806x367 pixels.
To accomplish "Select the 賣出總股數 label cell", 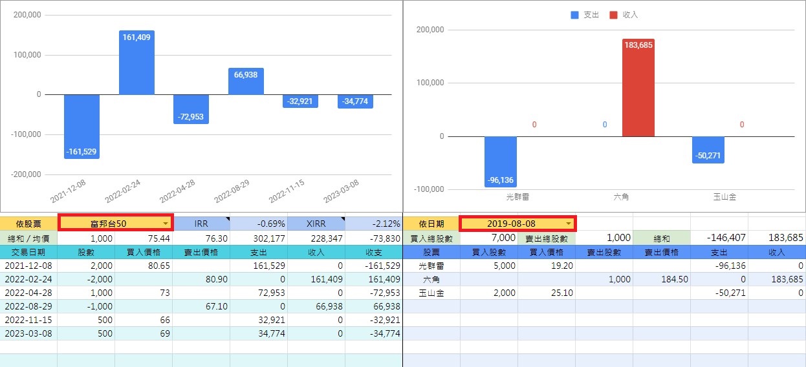I will 546,238.
